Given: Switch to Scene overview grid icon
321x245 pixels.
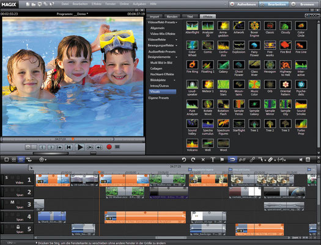Looking at the screenshot, I should (x=14, y=159).
